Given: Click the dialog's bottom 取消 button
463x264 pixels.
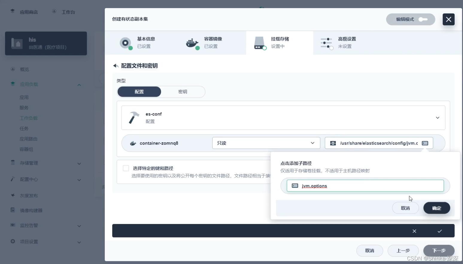Looking at the screenshot, I should [x=370, y=251].
